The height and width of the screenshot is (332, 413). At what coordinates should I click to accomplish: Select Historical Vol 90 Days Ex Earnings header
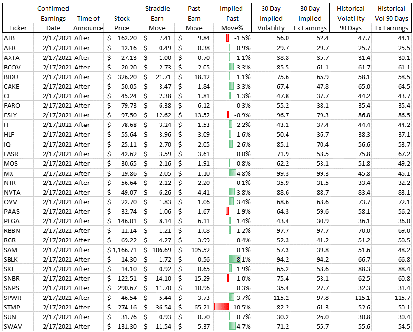(x=391, y=18)
